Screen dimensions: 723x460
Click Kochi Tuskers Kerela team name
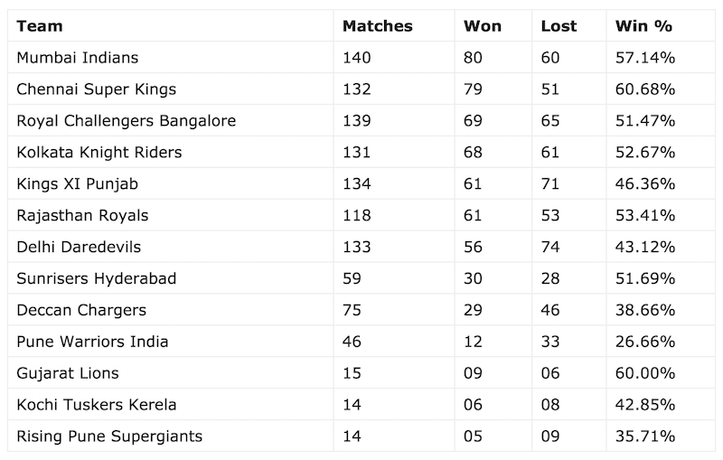pyautogui.click(x=97, y=406)
